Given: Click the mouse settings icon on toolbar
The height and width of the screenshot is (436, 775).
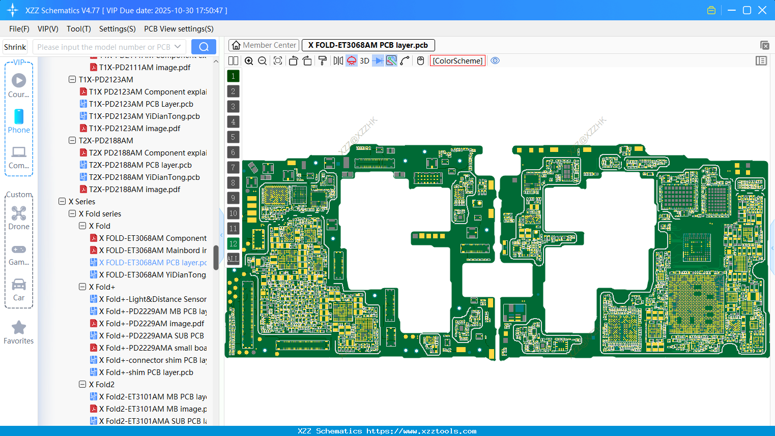Looking at the screenshot, I should pos(420,60).
